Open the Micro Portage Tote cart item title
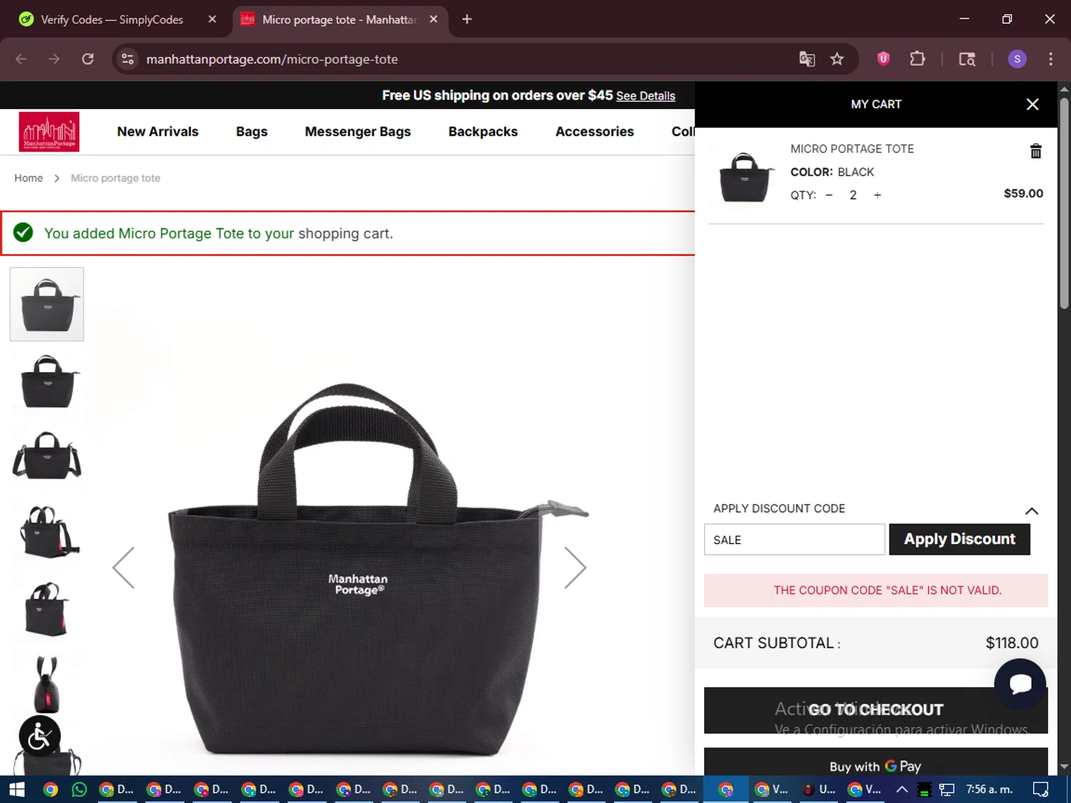Screen dimensions: 1071x803 click(x=852, y=148)
